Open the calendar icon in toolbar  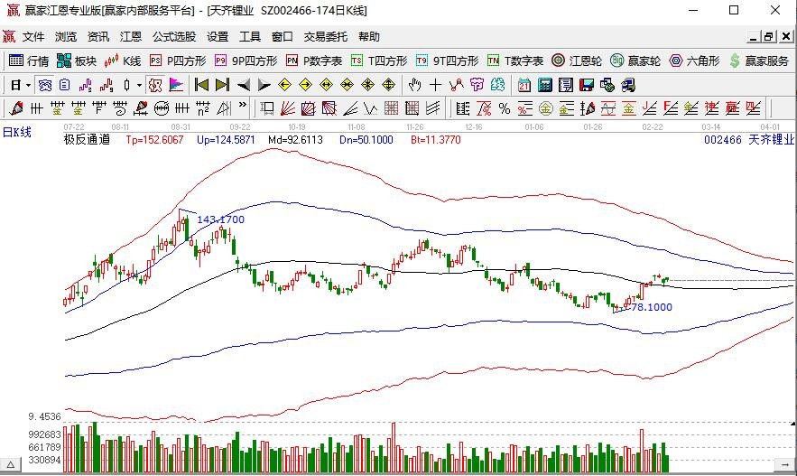tap(524, 85)
